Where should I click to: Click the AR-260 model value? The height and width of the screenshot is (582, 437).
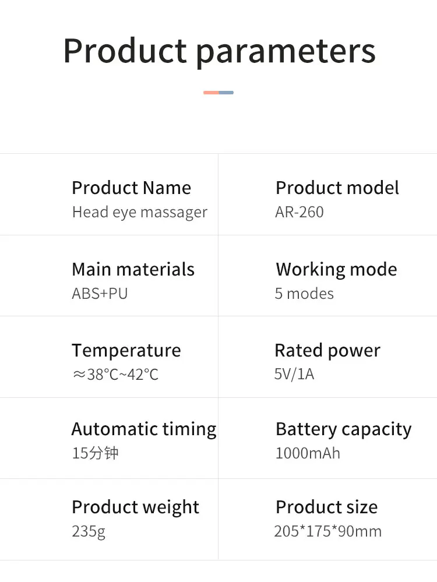tap(299, 212)
